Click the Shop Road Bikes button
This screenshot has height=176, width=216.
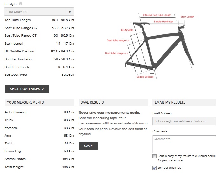click(x=27, y=89)
